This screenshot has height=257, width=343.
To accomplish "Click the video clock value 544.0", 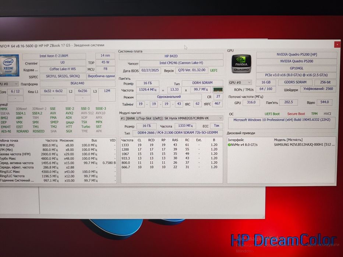I will (x=324, y=102).
